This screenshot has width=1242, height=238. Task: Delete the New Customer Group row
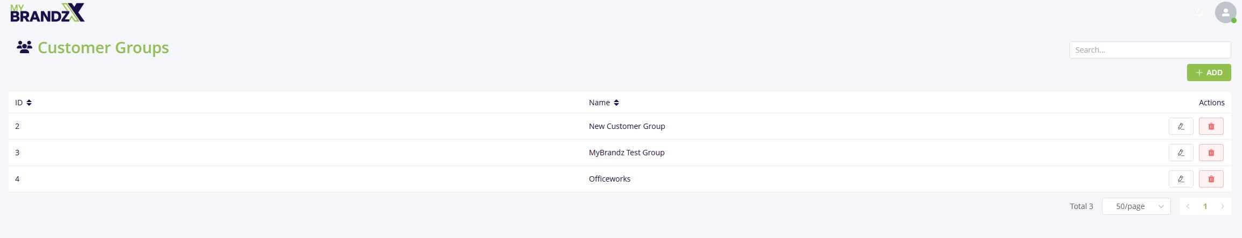[x=1211, y=126]
